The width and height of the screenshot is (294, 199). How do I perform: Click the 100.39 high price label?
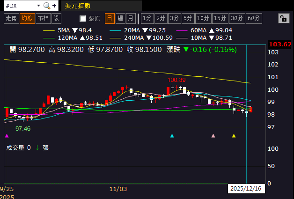pos(176,80)
